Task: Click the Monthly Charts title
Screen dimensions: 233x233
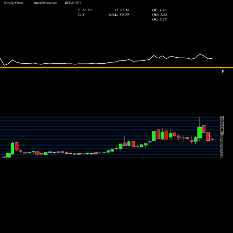Action: (x=14, y=3)
